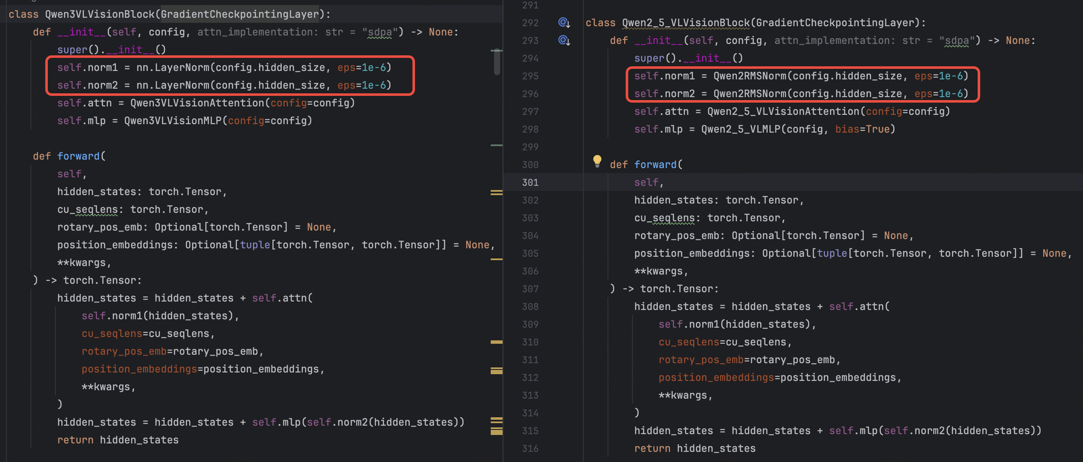Click the left editor's vertical scrollbar thumb
The width and height of the screenshot is (1083, 462).
(497, 63)
